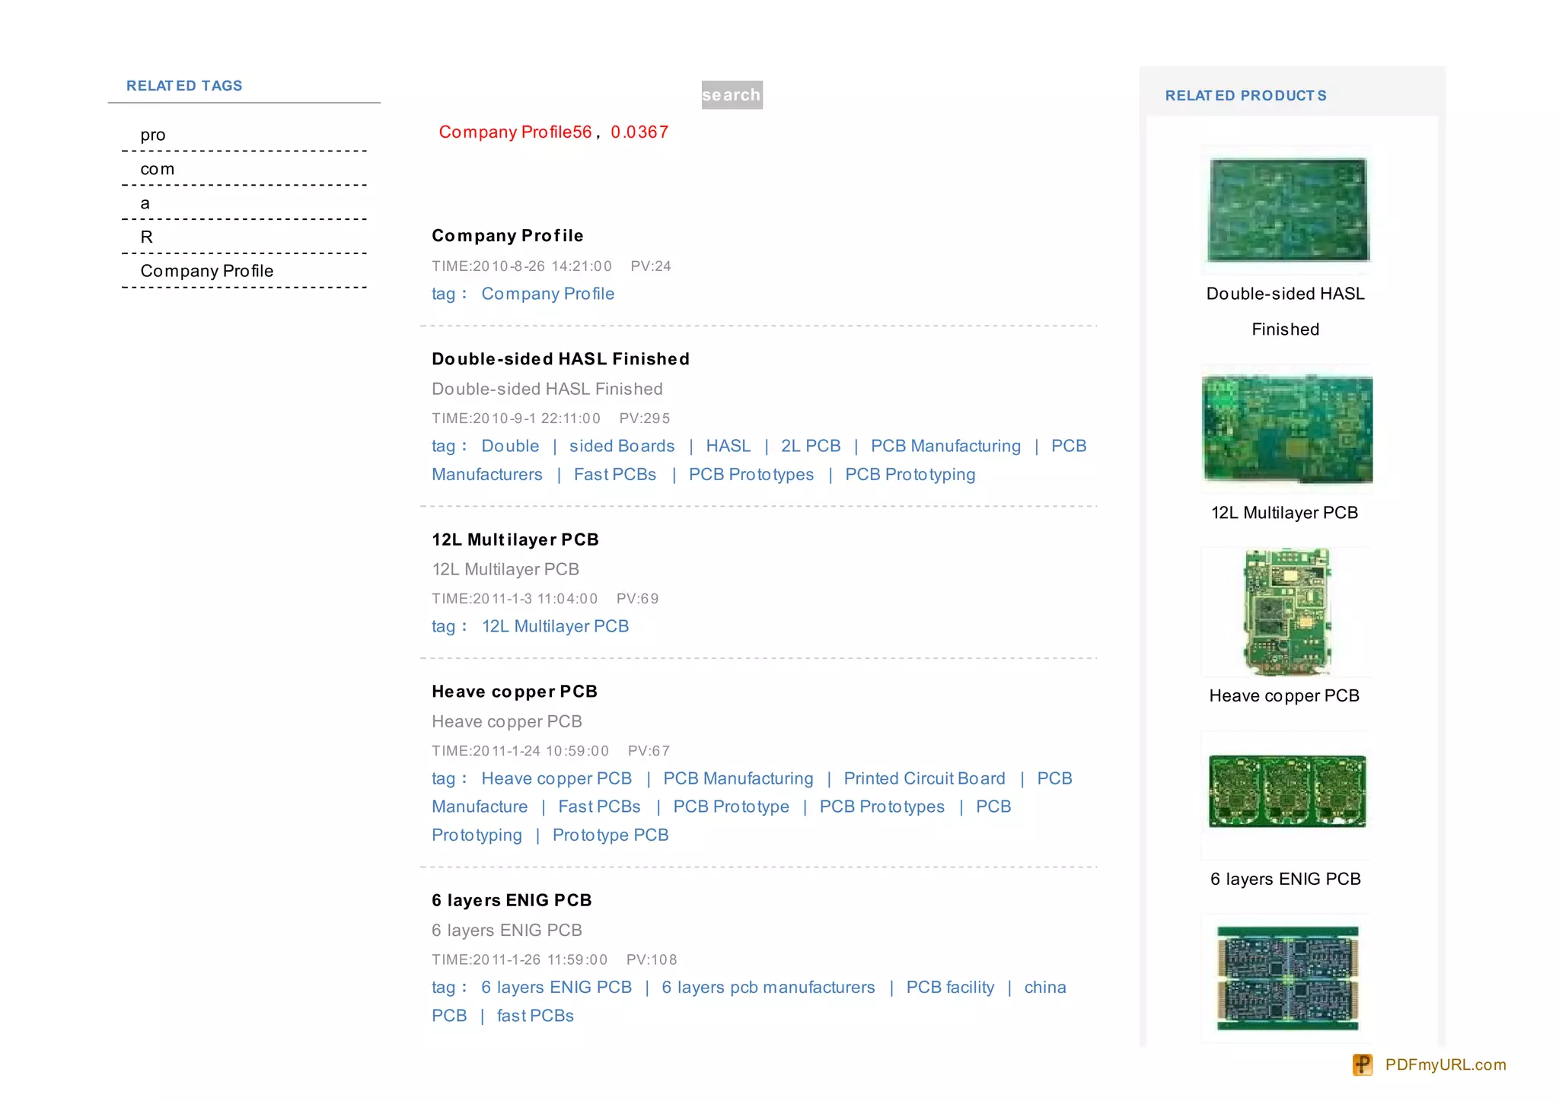Click the PDFmyURL logo icon

coord(1362,1064)
